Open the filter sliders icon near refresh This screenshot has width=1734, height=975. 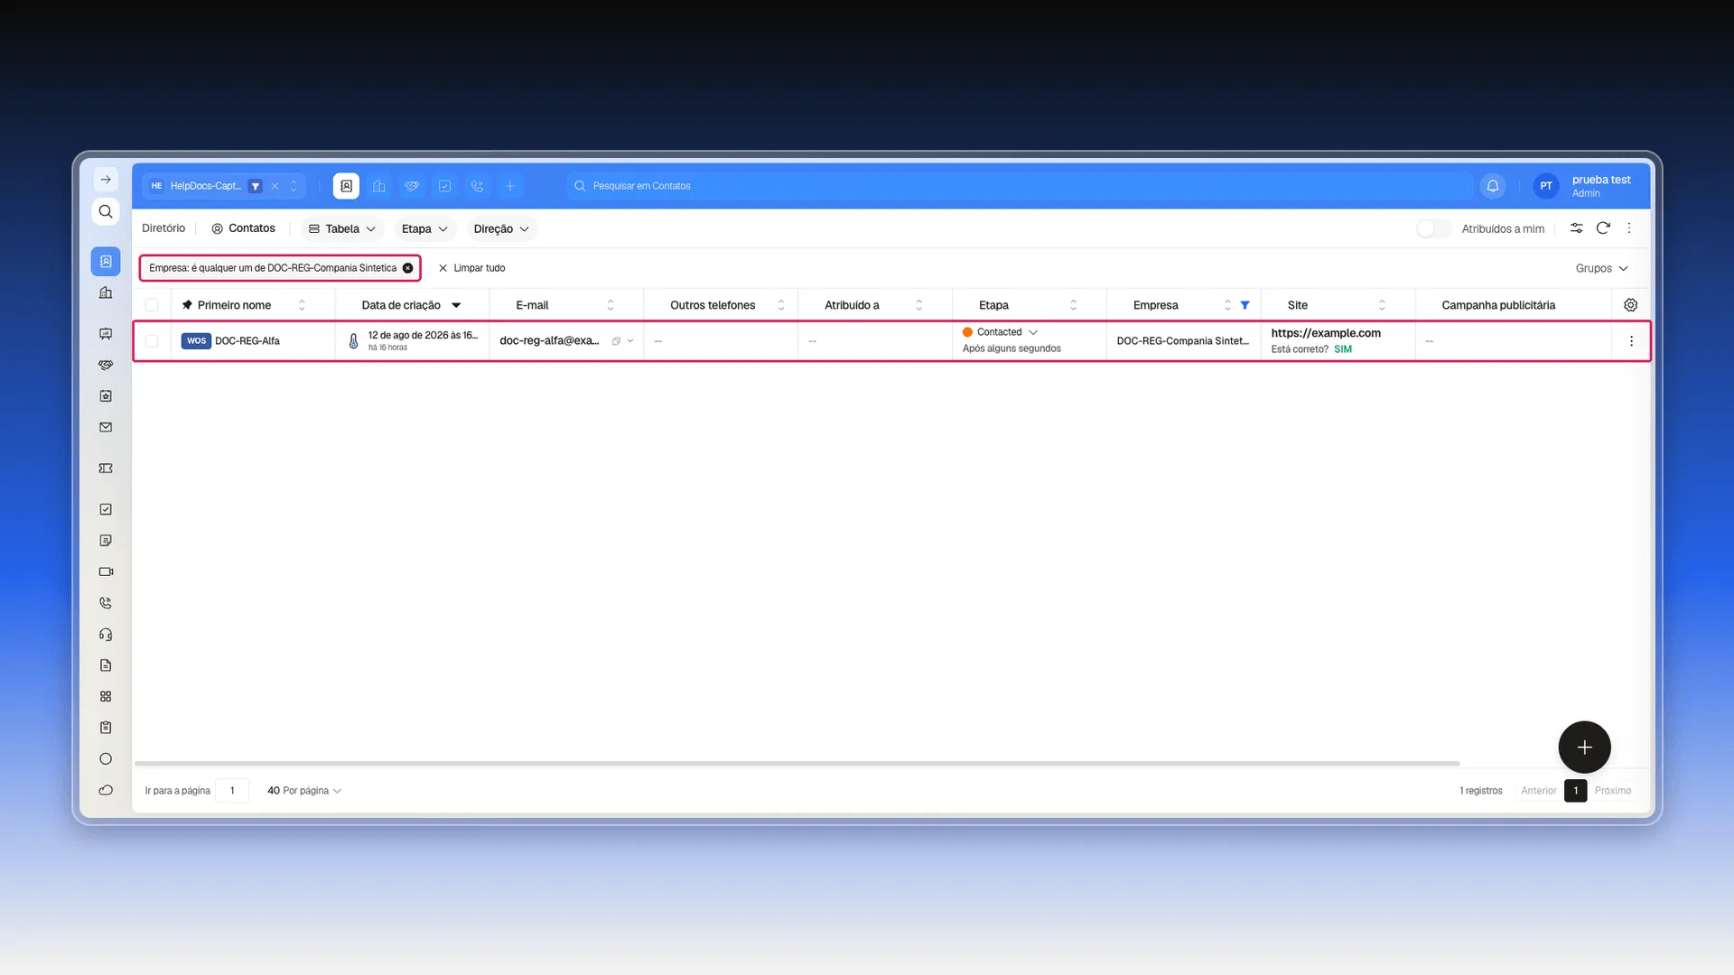point(1576,228)
